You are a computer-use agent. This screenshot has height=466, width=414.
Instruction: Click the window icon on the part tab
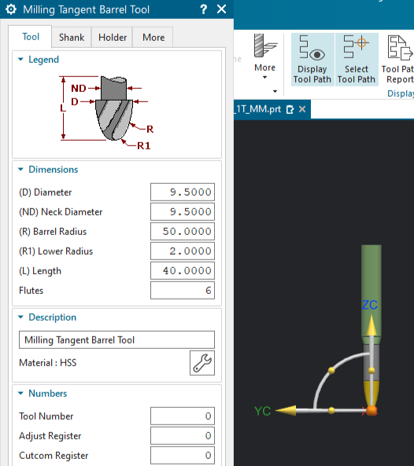point(290,110)
